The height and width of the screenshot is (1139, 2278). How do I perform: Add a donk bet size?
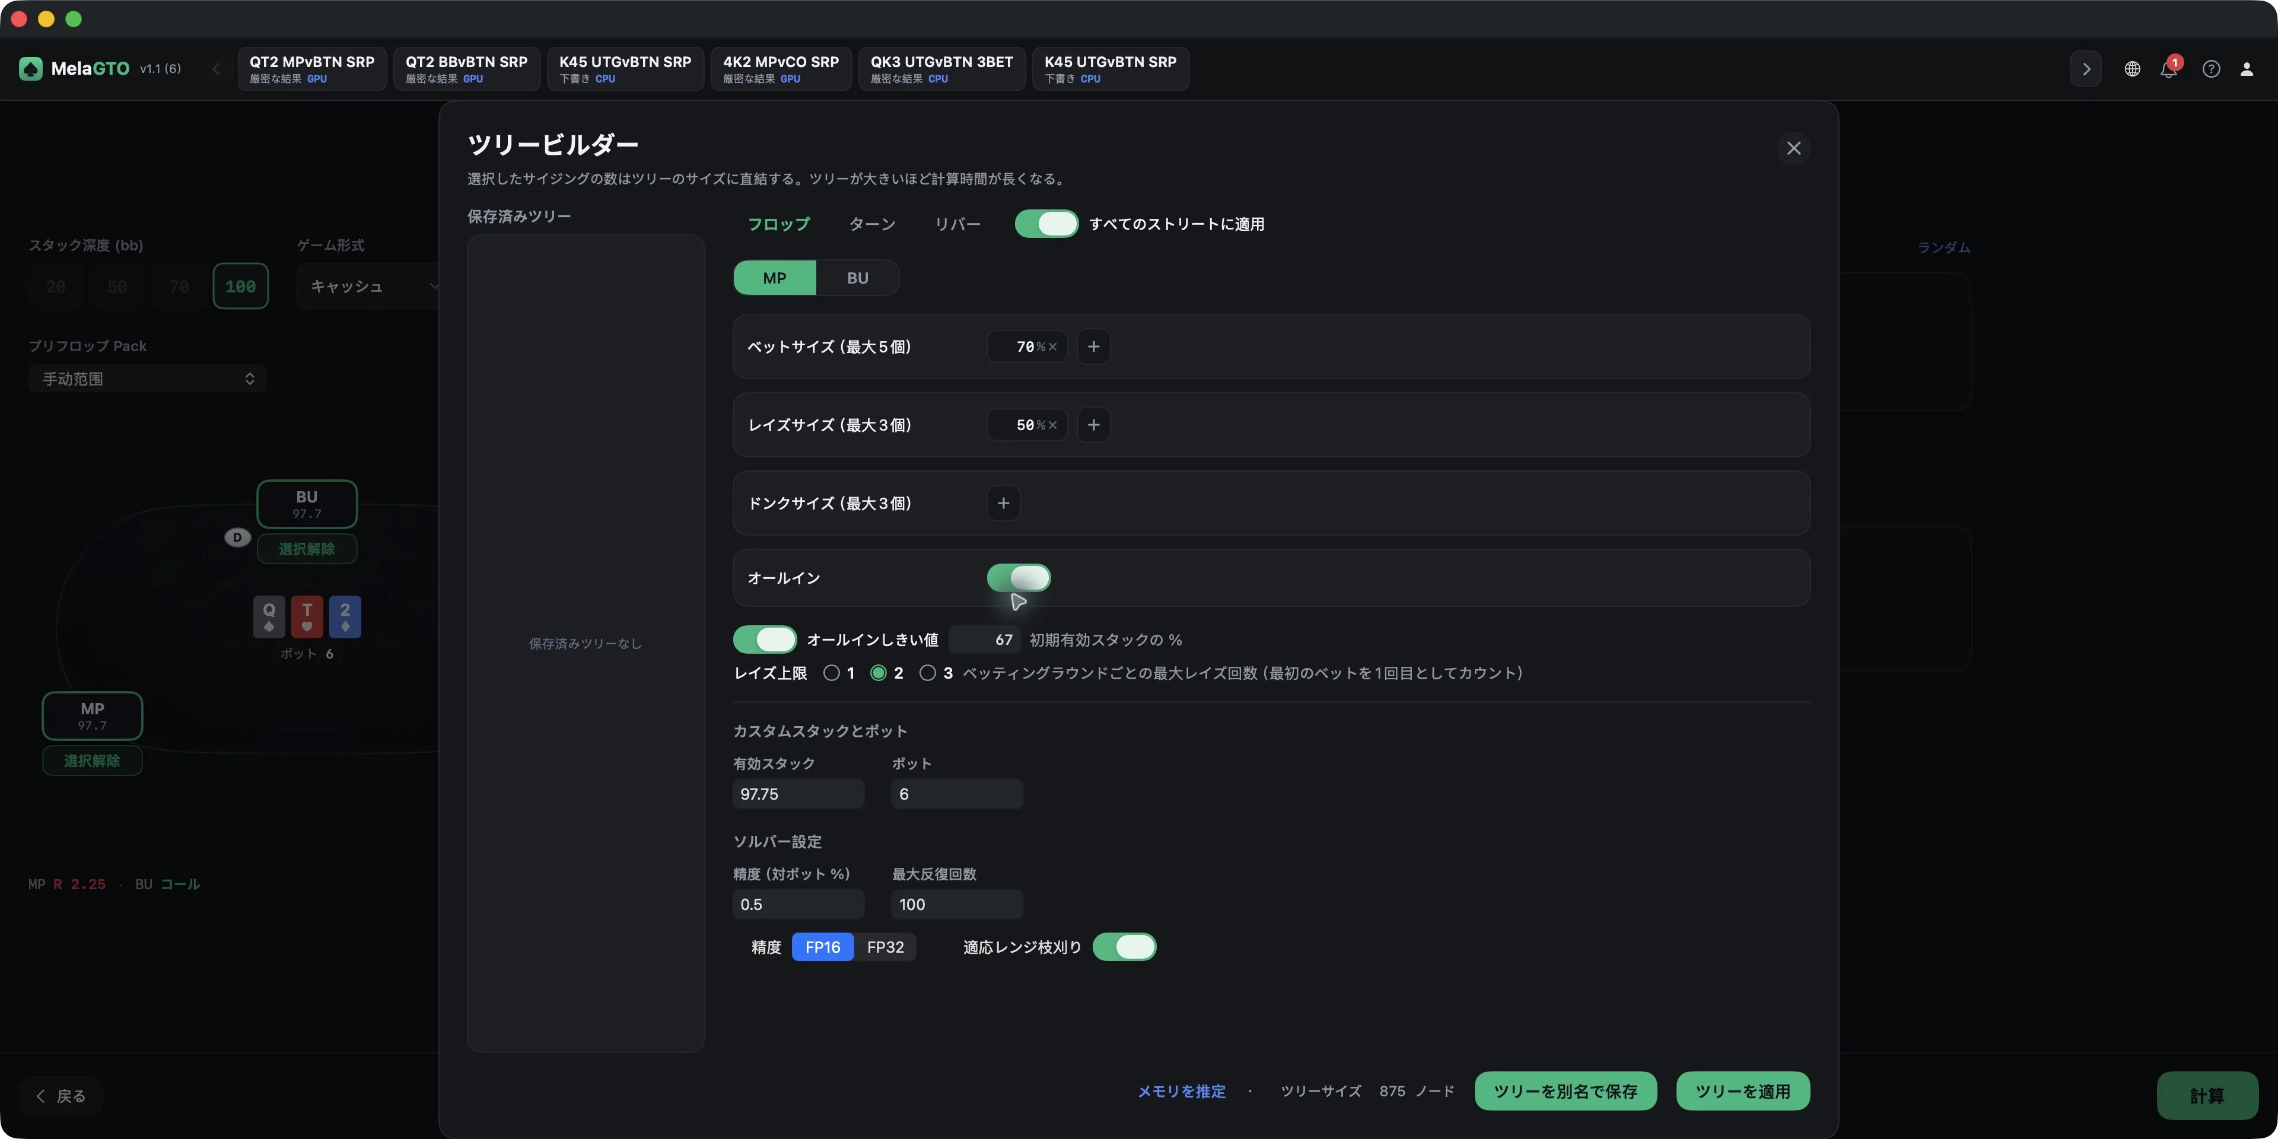coord(1004,503)
